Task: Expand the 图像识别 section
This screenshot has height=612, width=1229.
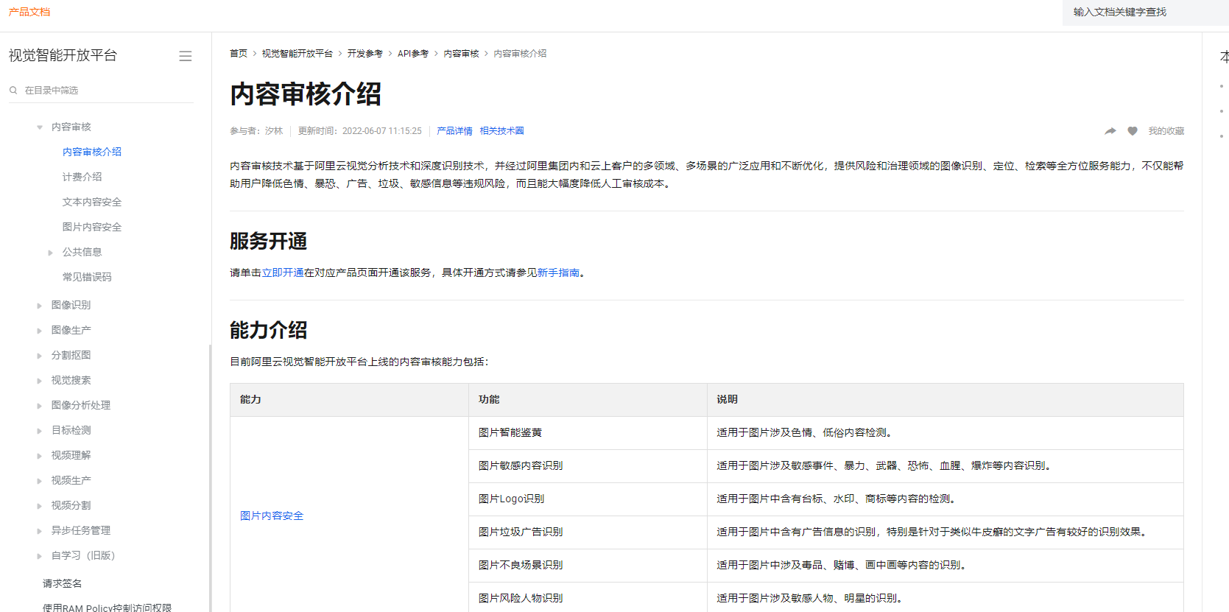Action: point(40,306)
